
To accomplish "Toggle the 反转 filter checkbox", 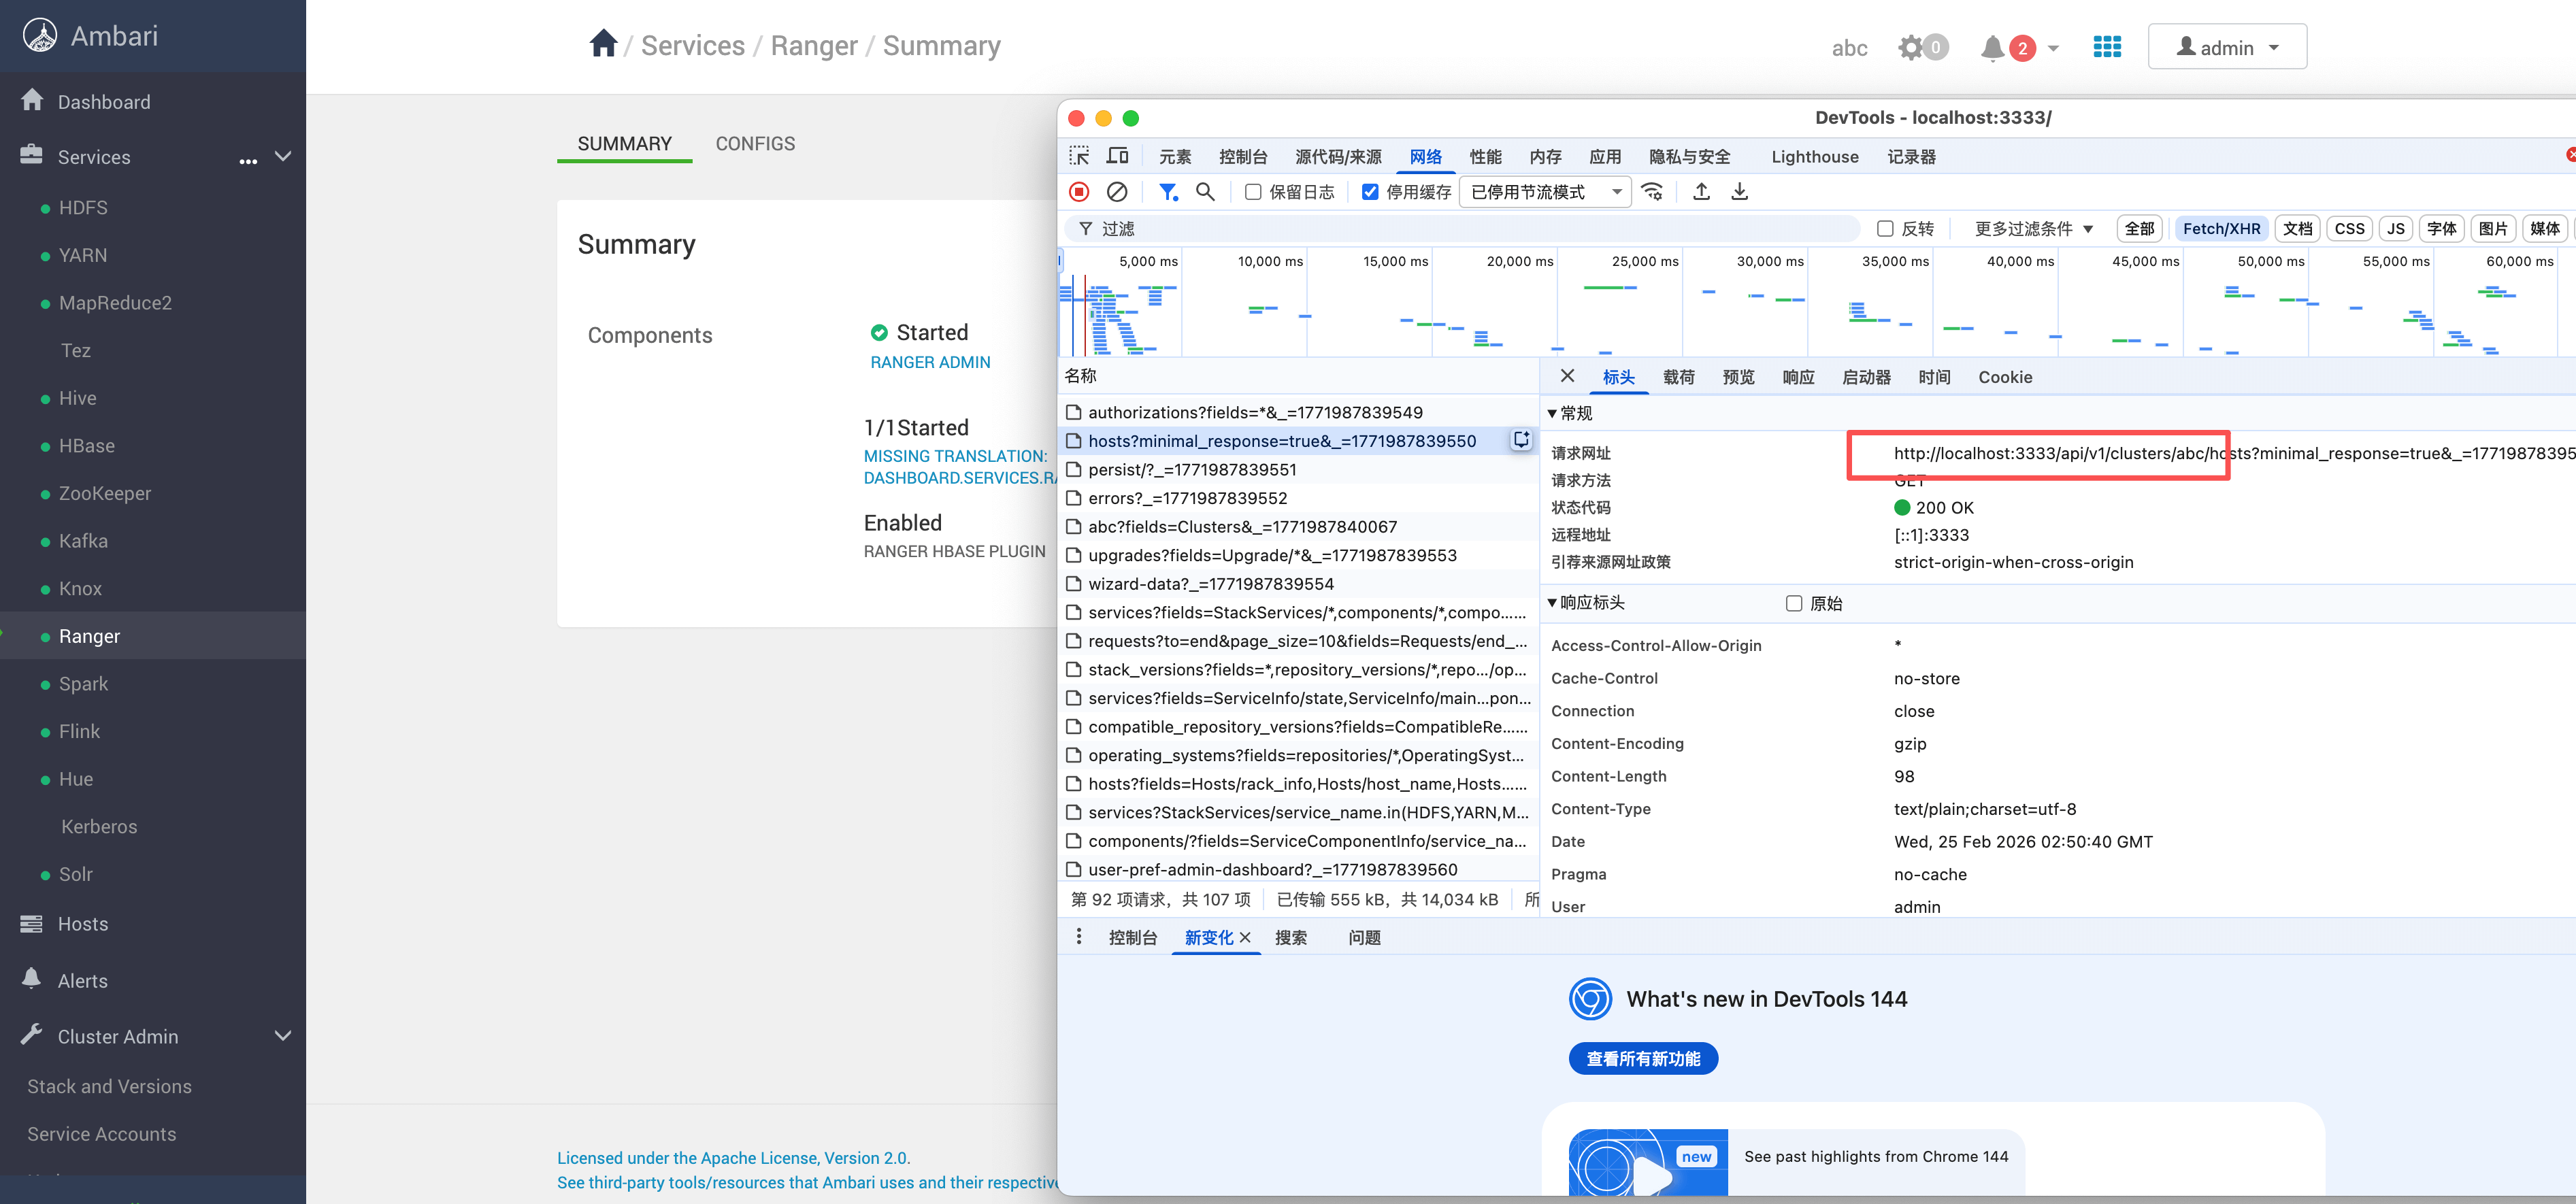I will 1885,229.
